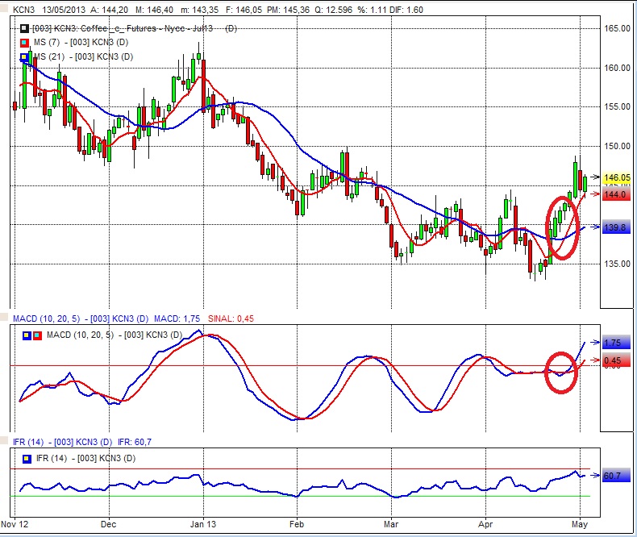Click the red 0.45 signal value tag
The width and height of the screenshot is (637, 537).
tap(616, 360)
